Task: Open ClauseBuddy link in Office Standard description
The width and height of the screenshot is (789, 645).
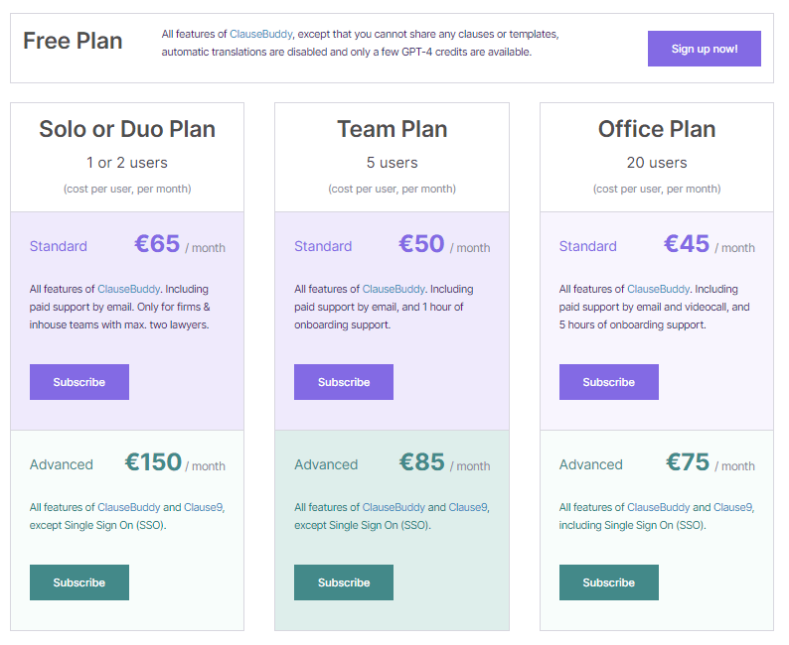Action: (658, 289)
